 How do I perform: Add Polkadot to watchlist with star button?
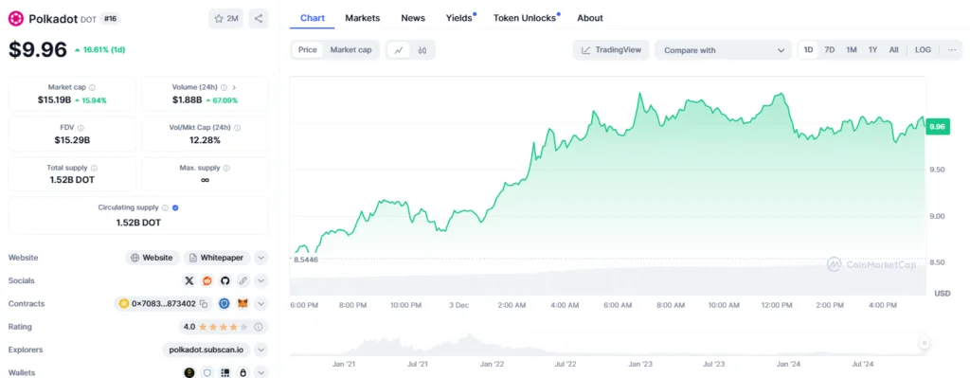[225, 19]
